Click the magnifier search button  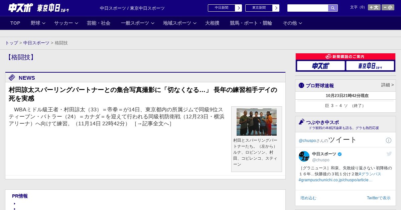tap(333, 8)
